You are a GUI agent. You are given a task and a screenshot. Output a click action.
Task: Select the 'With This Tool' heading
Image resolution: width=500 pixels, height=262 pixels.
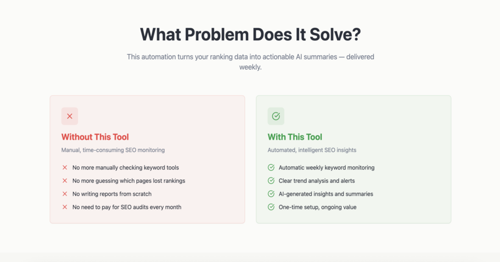295,137
